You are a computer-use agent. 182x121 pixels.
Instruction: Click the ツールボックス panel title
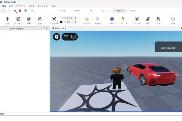pyautogui.click(x=17, y=29)
